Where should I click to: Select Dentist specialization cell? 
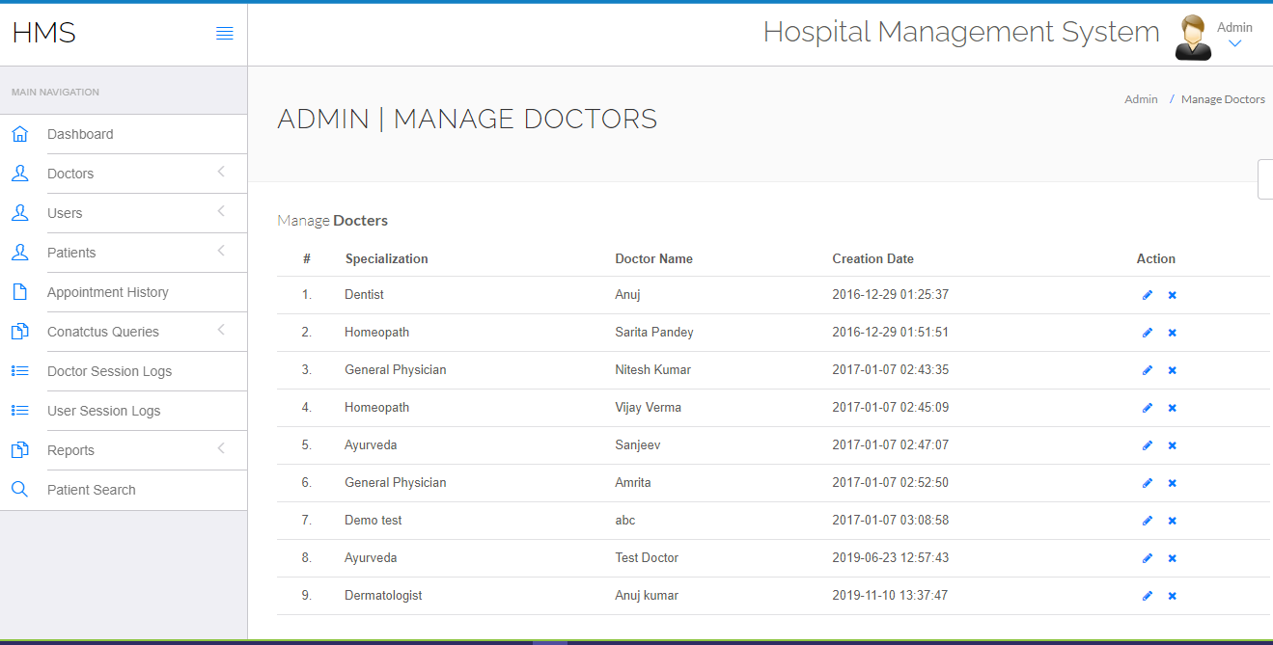click(x=364, y=294)
